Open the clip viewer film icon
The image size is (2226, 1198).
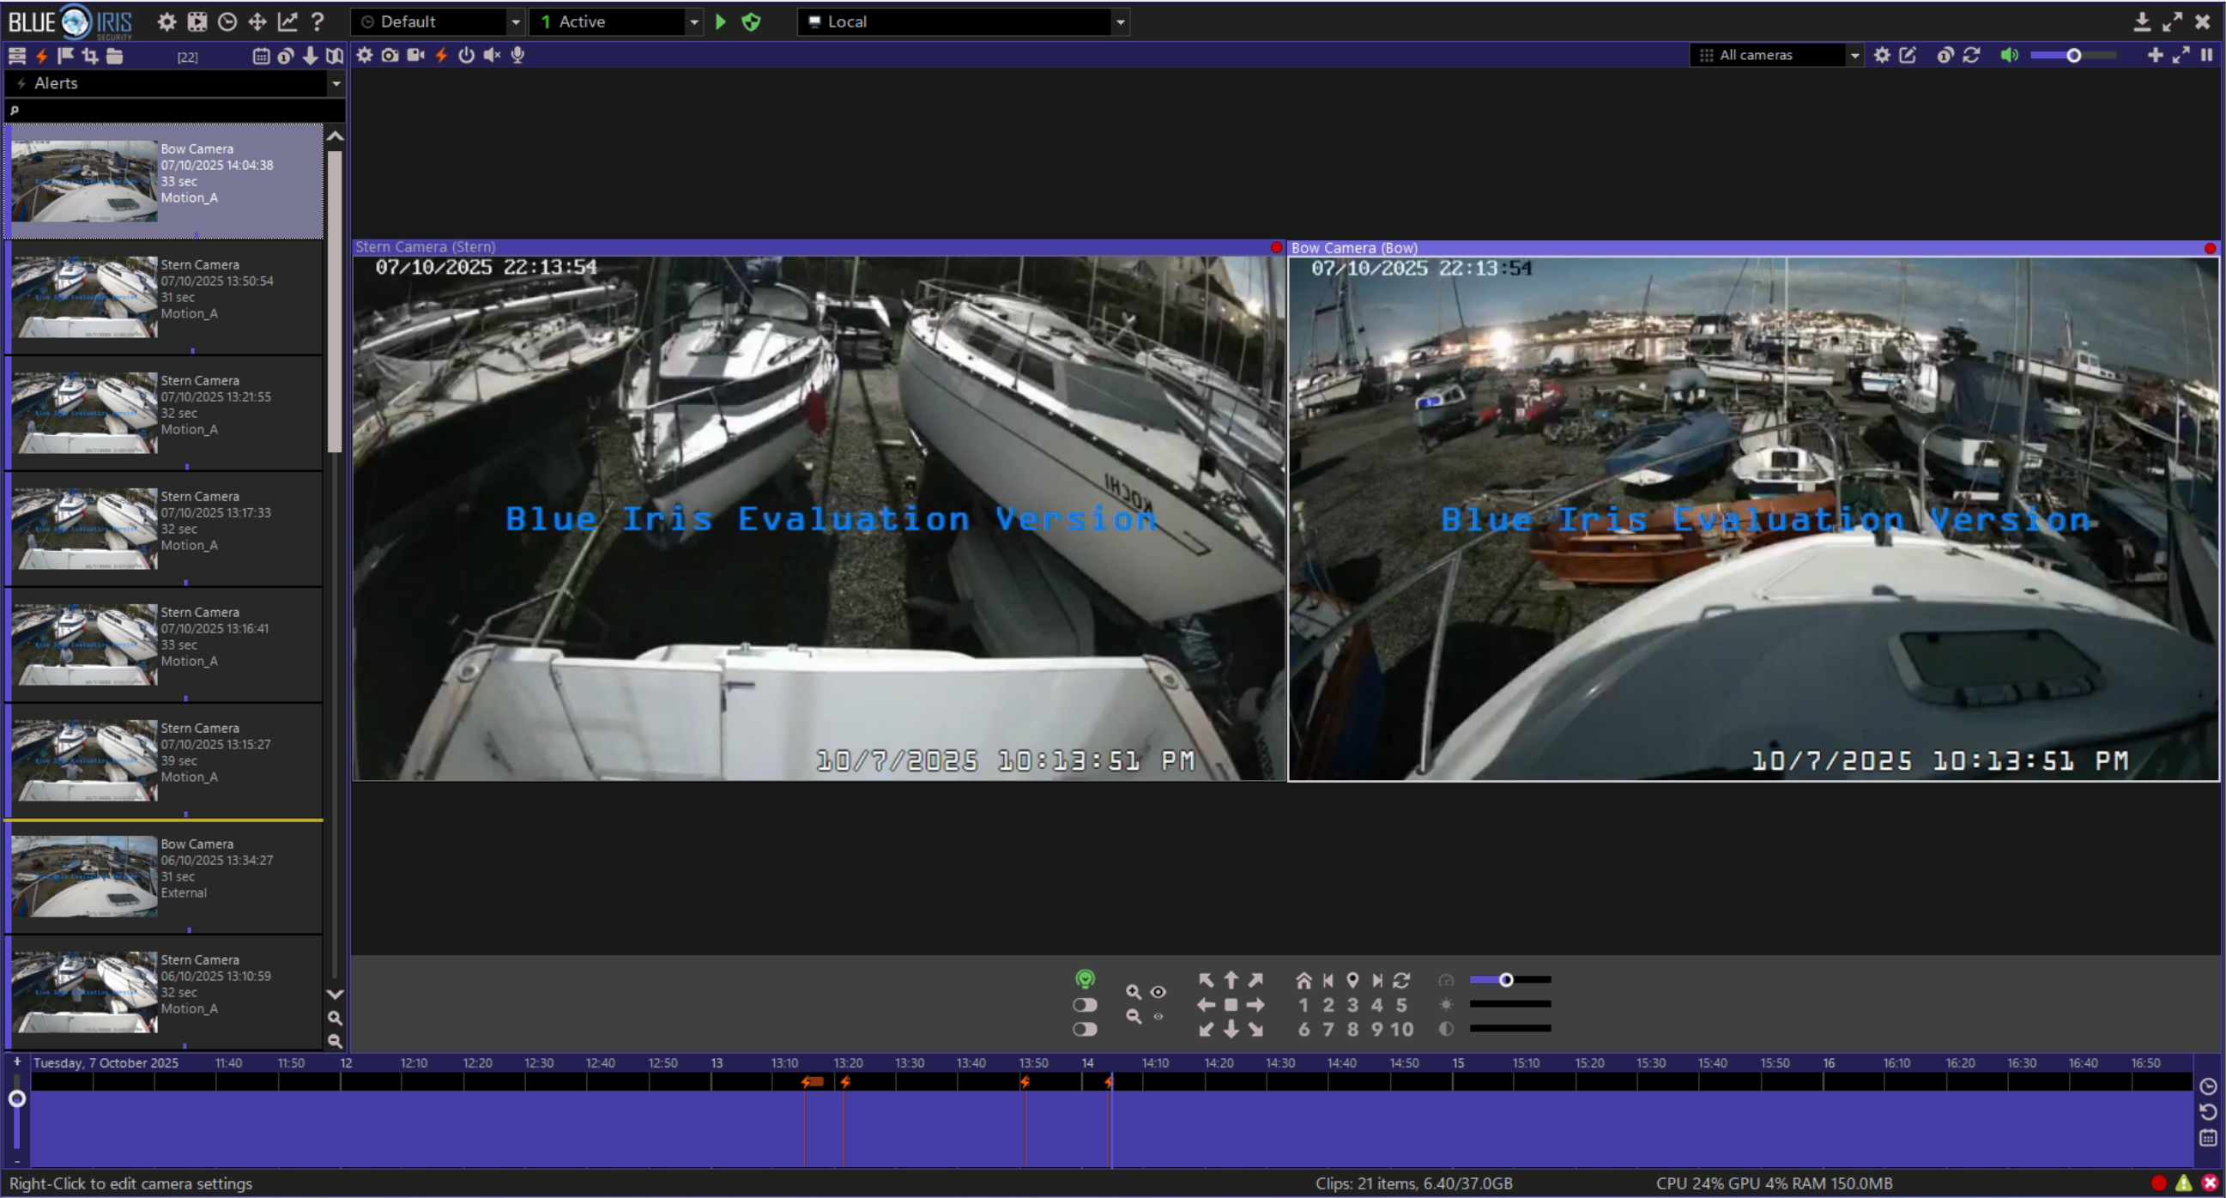pos(197,21)
